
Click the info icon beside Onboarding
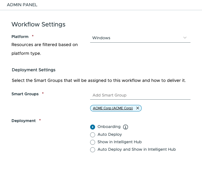(126, 127)
